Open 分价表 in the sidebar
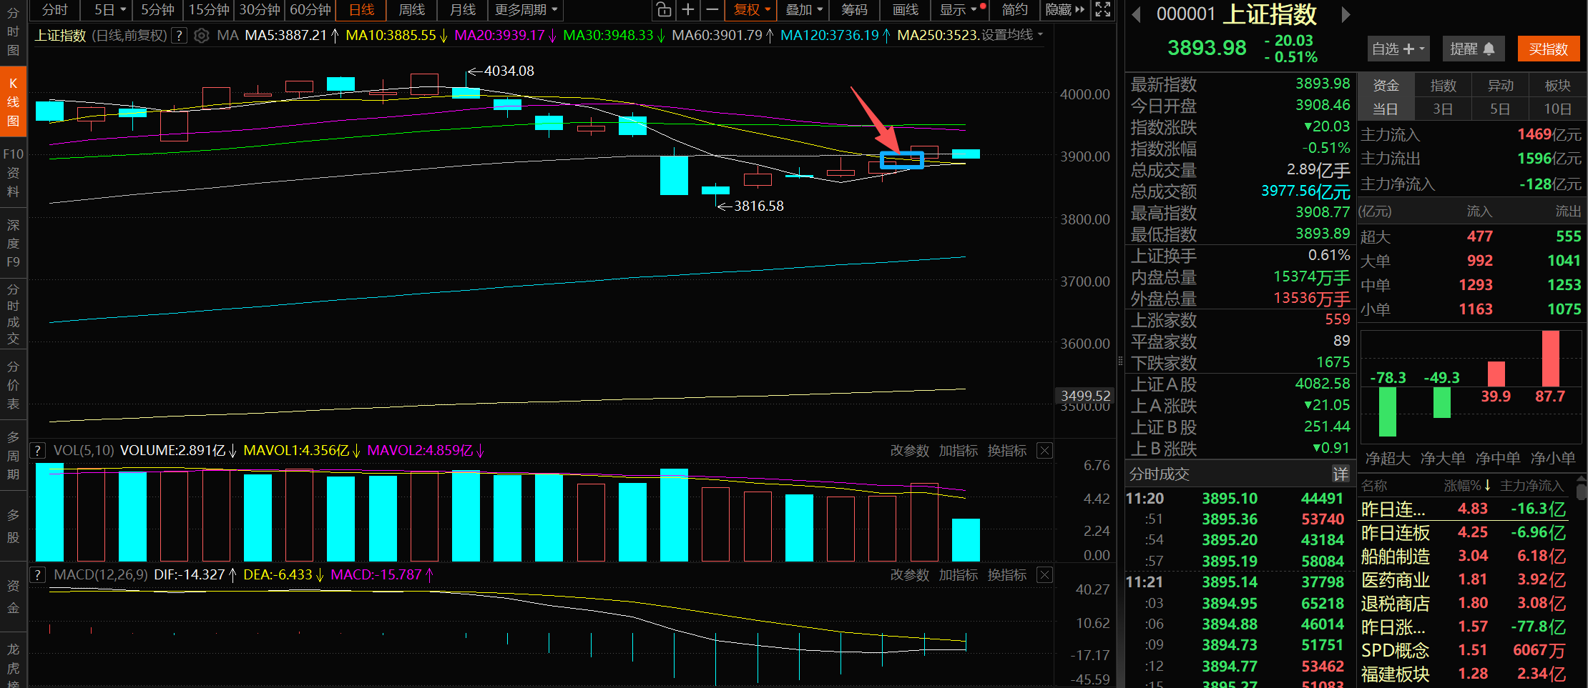 point(13,385)
